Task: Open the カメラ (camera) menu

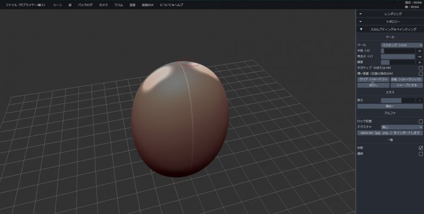Action: (x=104, y=5)
